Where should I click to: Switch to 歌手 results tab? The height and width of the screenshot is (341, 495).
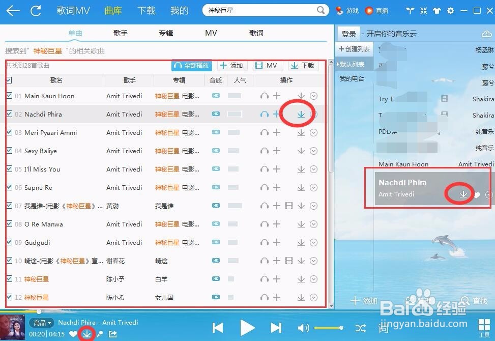point(121,33)
